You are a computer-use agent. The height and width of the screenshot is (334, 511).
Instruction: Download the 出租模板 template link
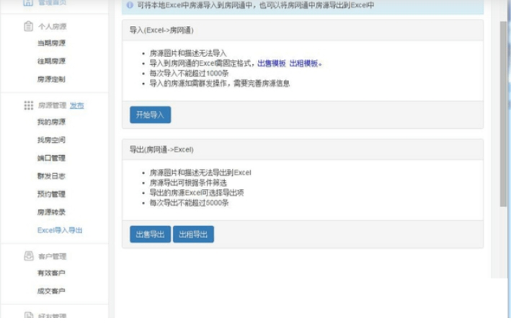pos(303,63)
